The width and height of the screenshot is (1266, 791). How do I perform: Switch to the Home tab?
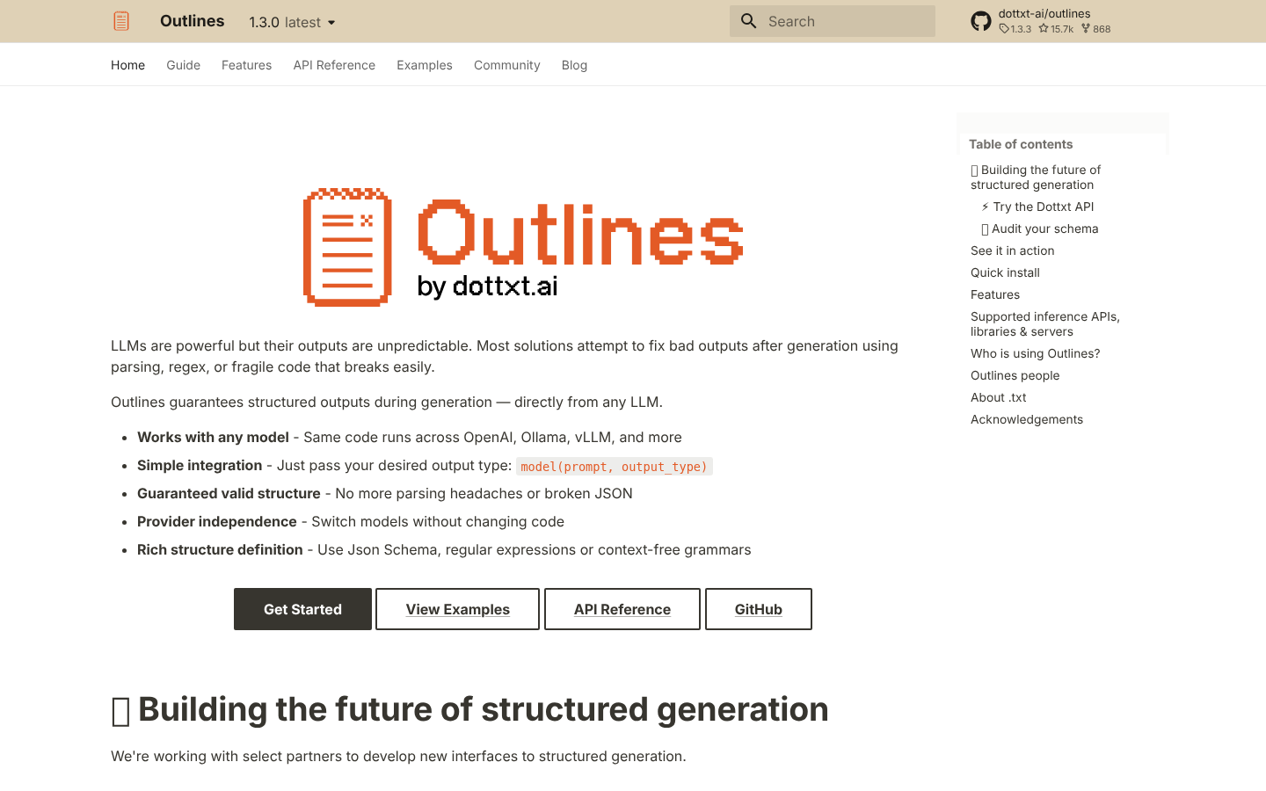click(127, 65)
